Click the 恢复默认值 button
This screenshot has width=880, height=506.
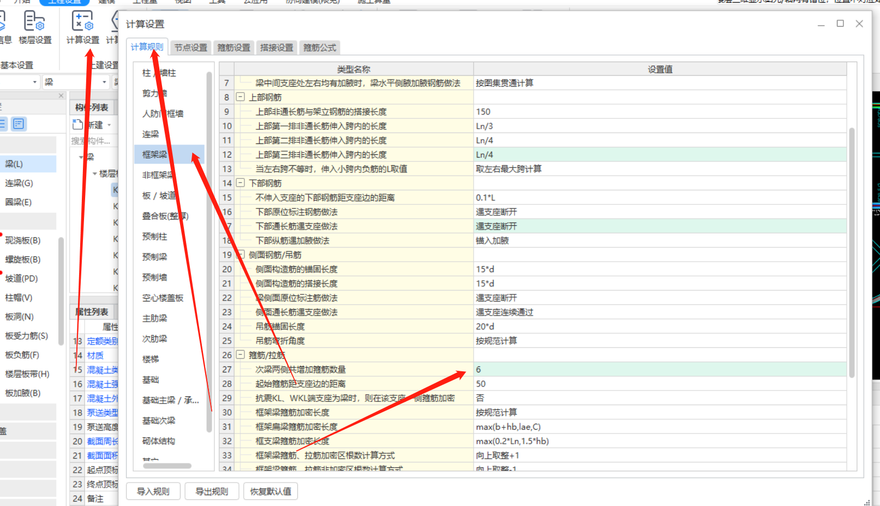271,491
